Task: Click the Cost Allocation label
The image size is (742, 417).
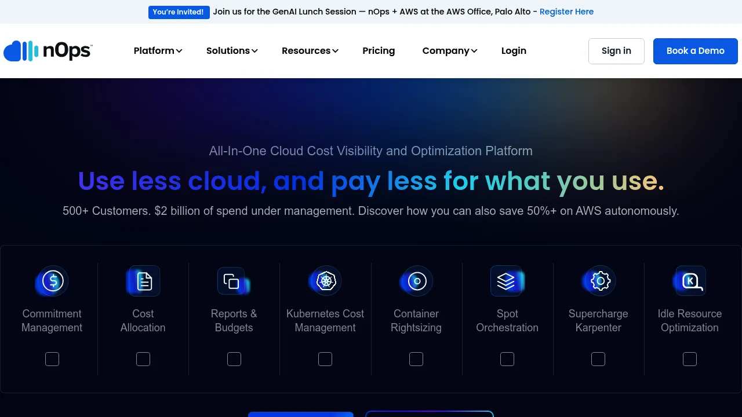Action: [143, 321]
